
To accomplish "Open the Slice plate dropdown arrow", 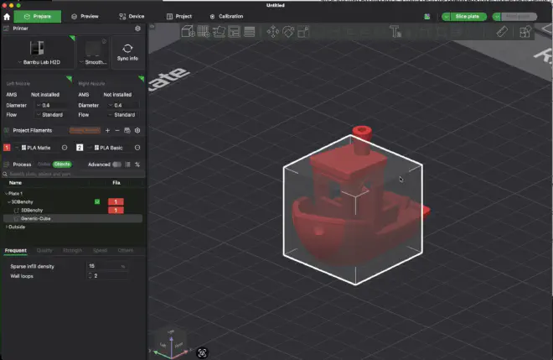I will [x=446, y=17].
